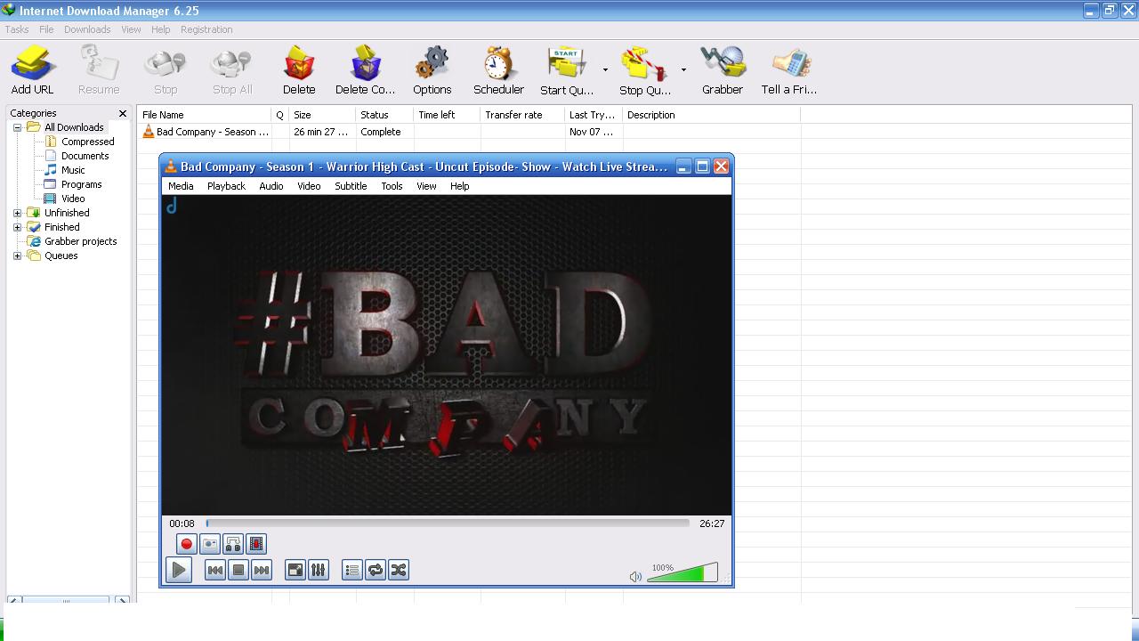Open IDM Options gear icon
The width and height of the screenshot is (1139, 641).
432,64
